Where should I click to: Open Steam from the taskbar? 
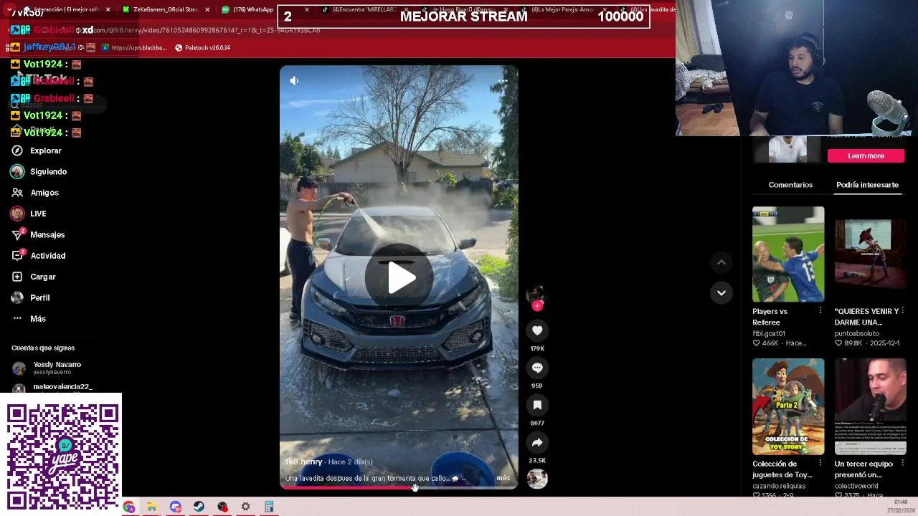199,507
